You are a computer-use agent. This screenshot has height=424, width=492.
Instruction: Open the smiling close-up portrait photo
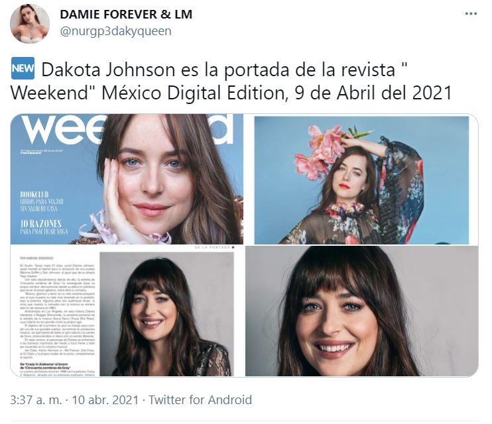361,311
